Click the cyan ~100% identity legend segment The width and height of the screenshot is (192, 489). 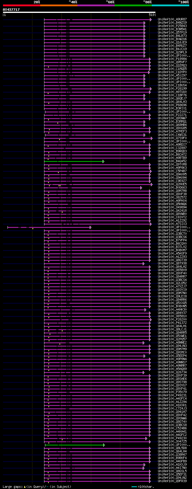(170, 5)
